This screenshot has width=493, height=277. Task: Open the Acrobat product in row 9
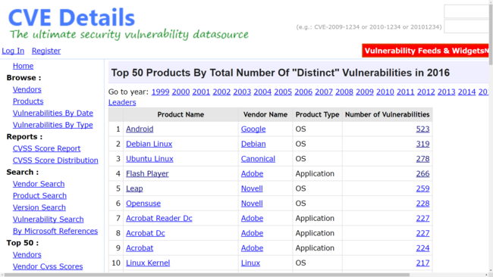tap(140, 248)
